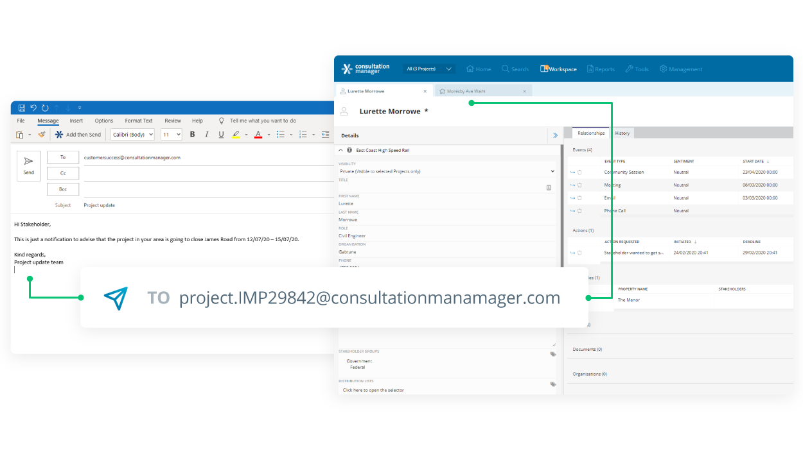803x449 pixels.
Task: Click the Bcc button
Action: pyautogui.click(x=63, y=189)
